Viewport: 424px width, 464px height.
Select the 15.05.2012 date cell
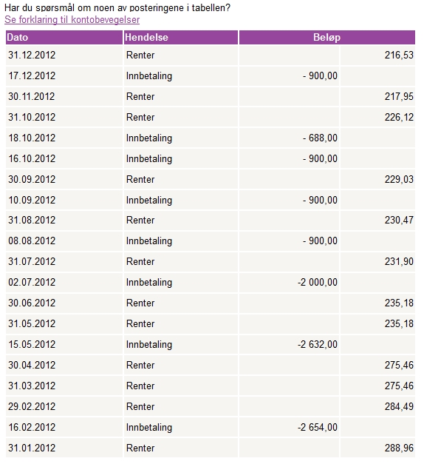(64, 344)
